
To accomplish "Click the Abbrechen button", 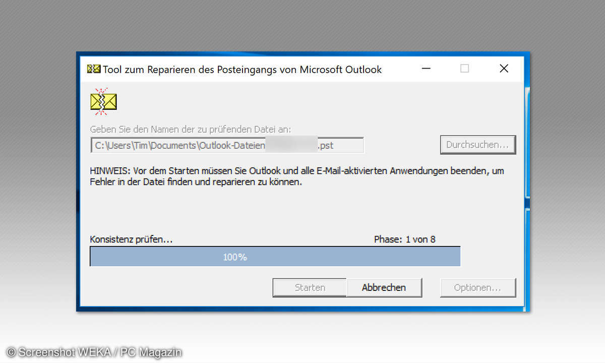I will coord(384,288).
